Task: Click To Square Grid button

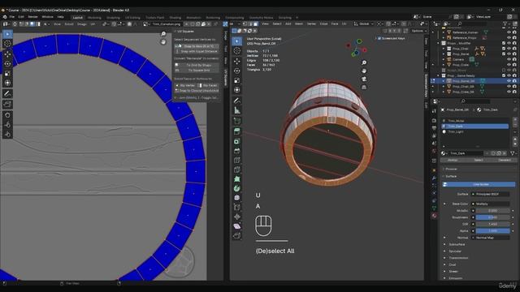Action: [x=197, y=71]
